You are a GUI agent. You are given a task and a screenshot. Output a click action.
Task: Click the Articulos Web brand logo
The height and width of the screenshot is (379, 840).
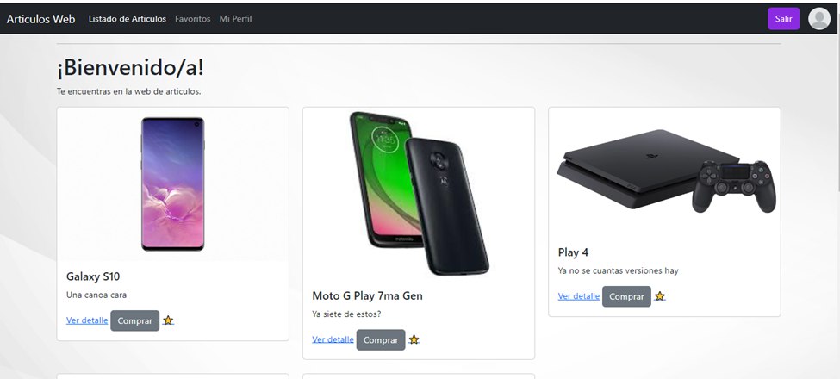[40, 19]
